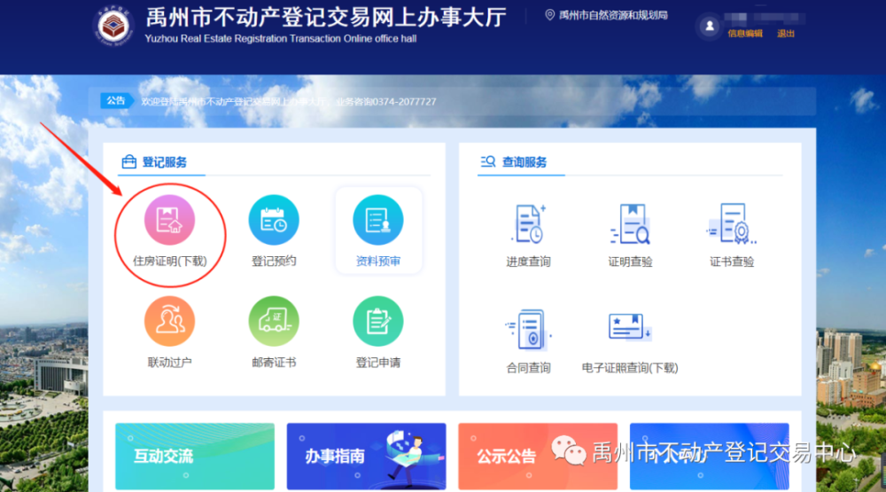The image size is (886, 492).
Task: Click the scrolling announcement text with 0374-2077727
Action: 289,102
